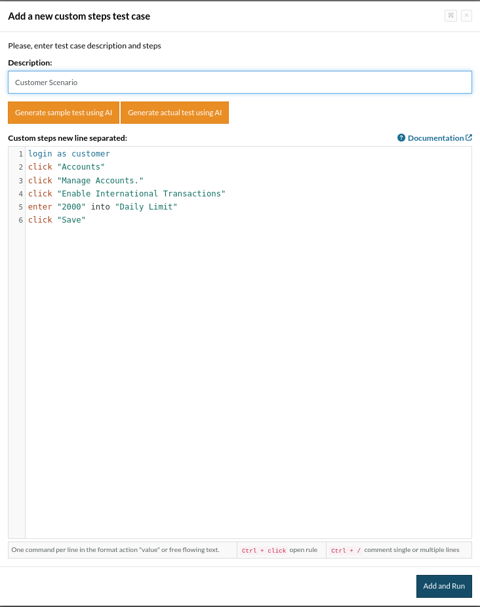This screenshot has height=607, width=480.
Task: Click the Ctrl + click open rule hint
Action: [281, 550]
